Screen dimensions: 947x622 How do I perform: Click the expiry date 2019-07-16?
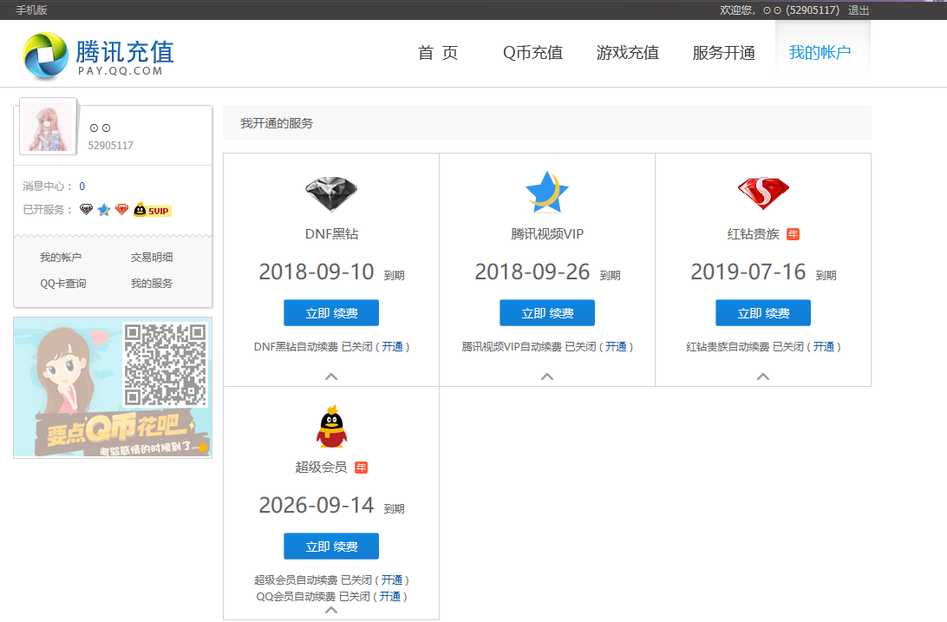point(748,272)
